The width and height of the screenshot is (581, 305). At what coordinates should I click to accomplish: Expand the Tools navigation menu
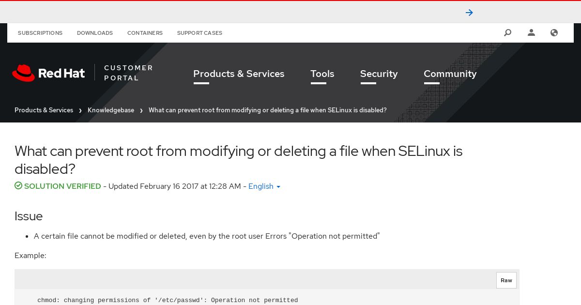pos(322,74)
